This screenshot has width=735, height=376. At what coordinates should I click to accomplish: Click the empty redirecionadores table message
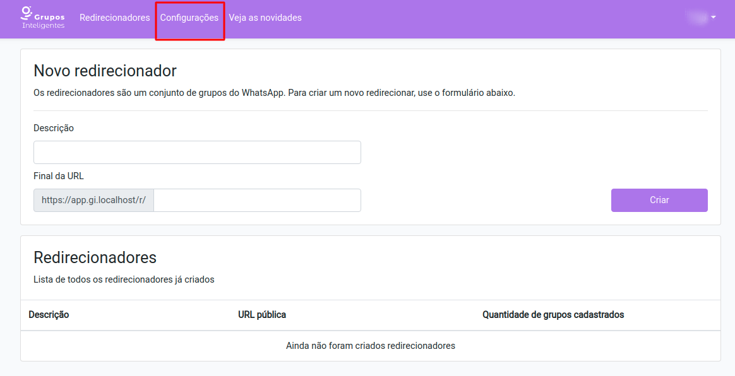tap(370, 346)
